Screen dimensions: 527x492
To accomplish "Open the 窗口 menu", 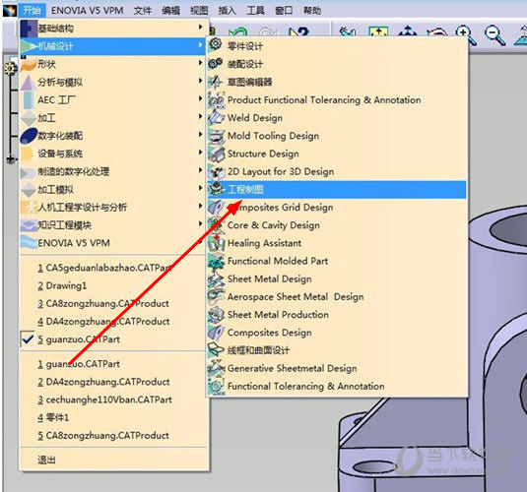I will (x=284, y=11).
